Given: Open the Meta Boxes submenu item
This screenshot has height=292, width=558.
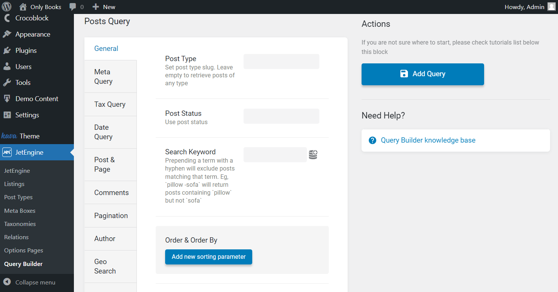Looking at the screenshot, I should (x=20, y=211).
